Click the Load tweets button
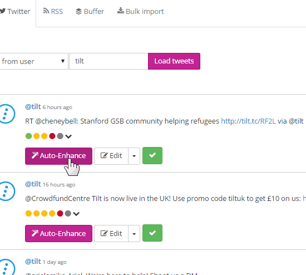The height and width of the screenshot is (275, 306). coord(174,61)
